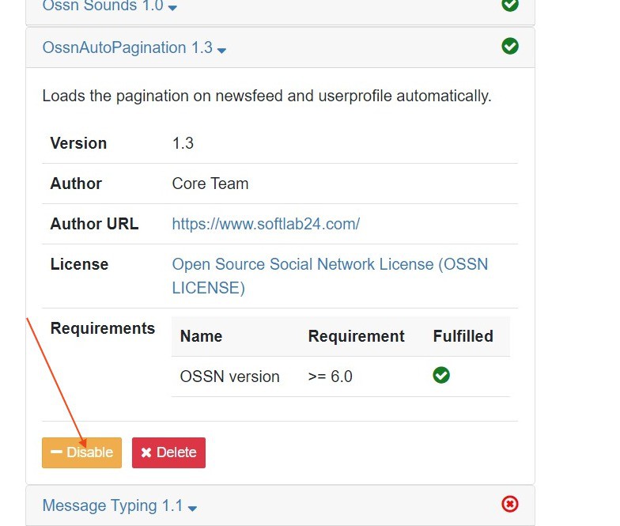Click the Fulfilled column header

[463, 336]
